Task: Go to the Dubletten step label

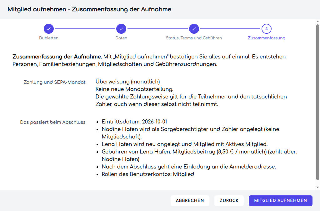Action: pyautogui.click(x=49, y=38)
